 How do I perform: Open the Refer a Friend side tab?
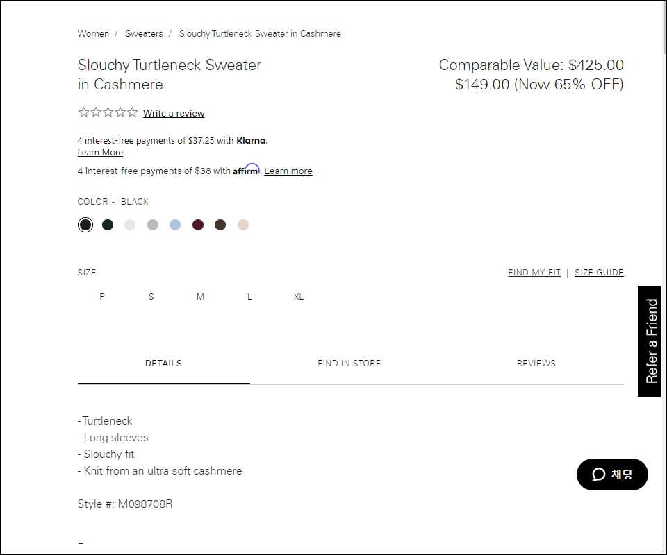[x=650, y=341]
